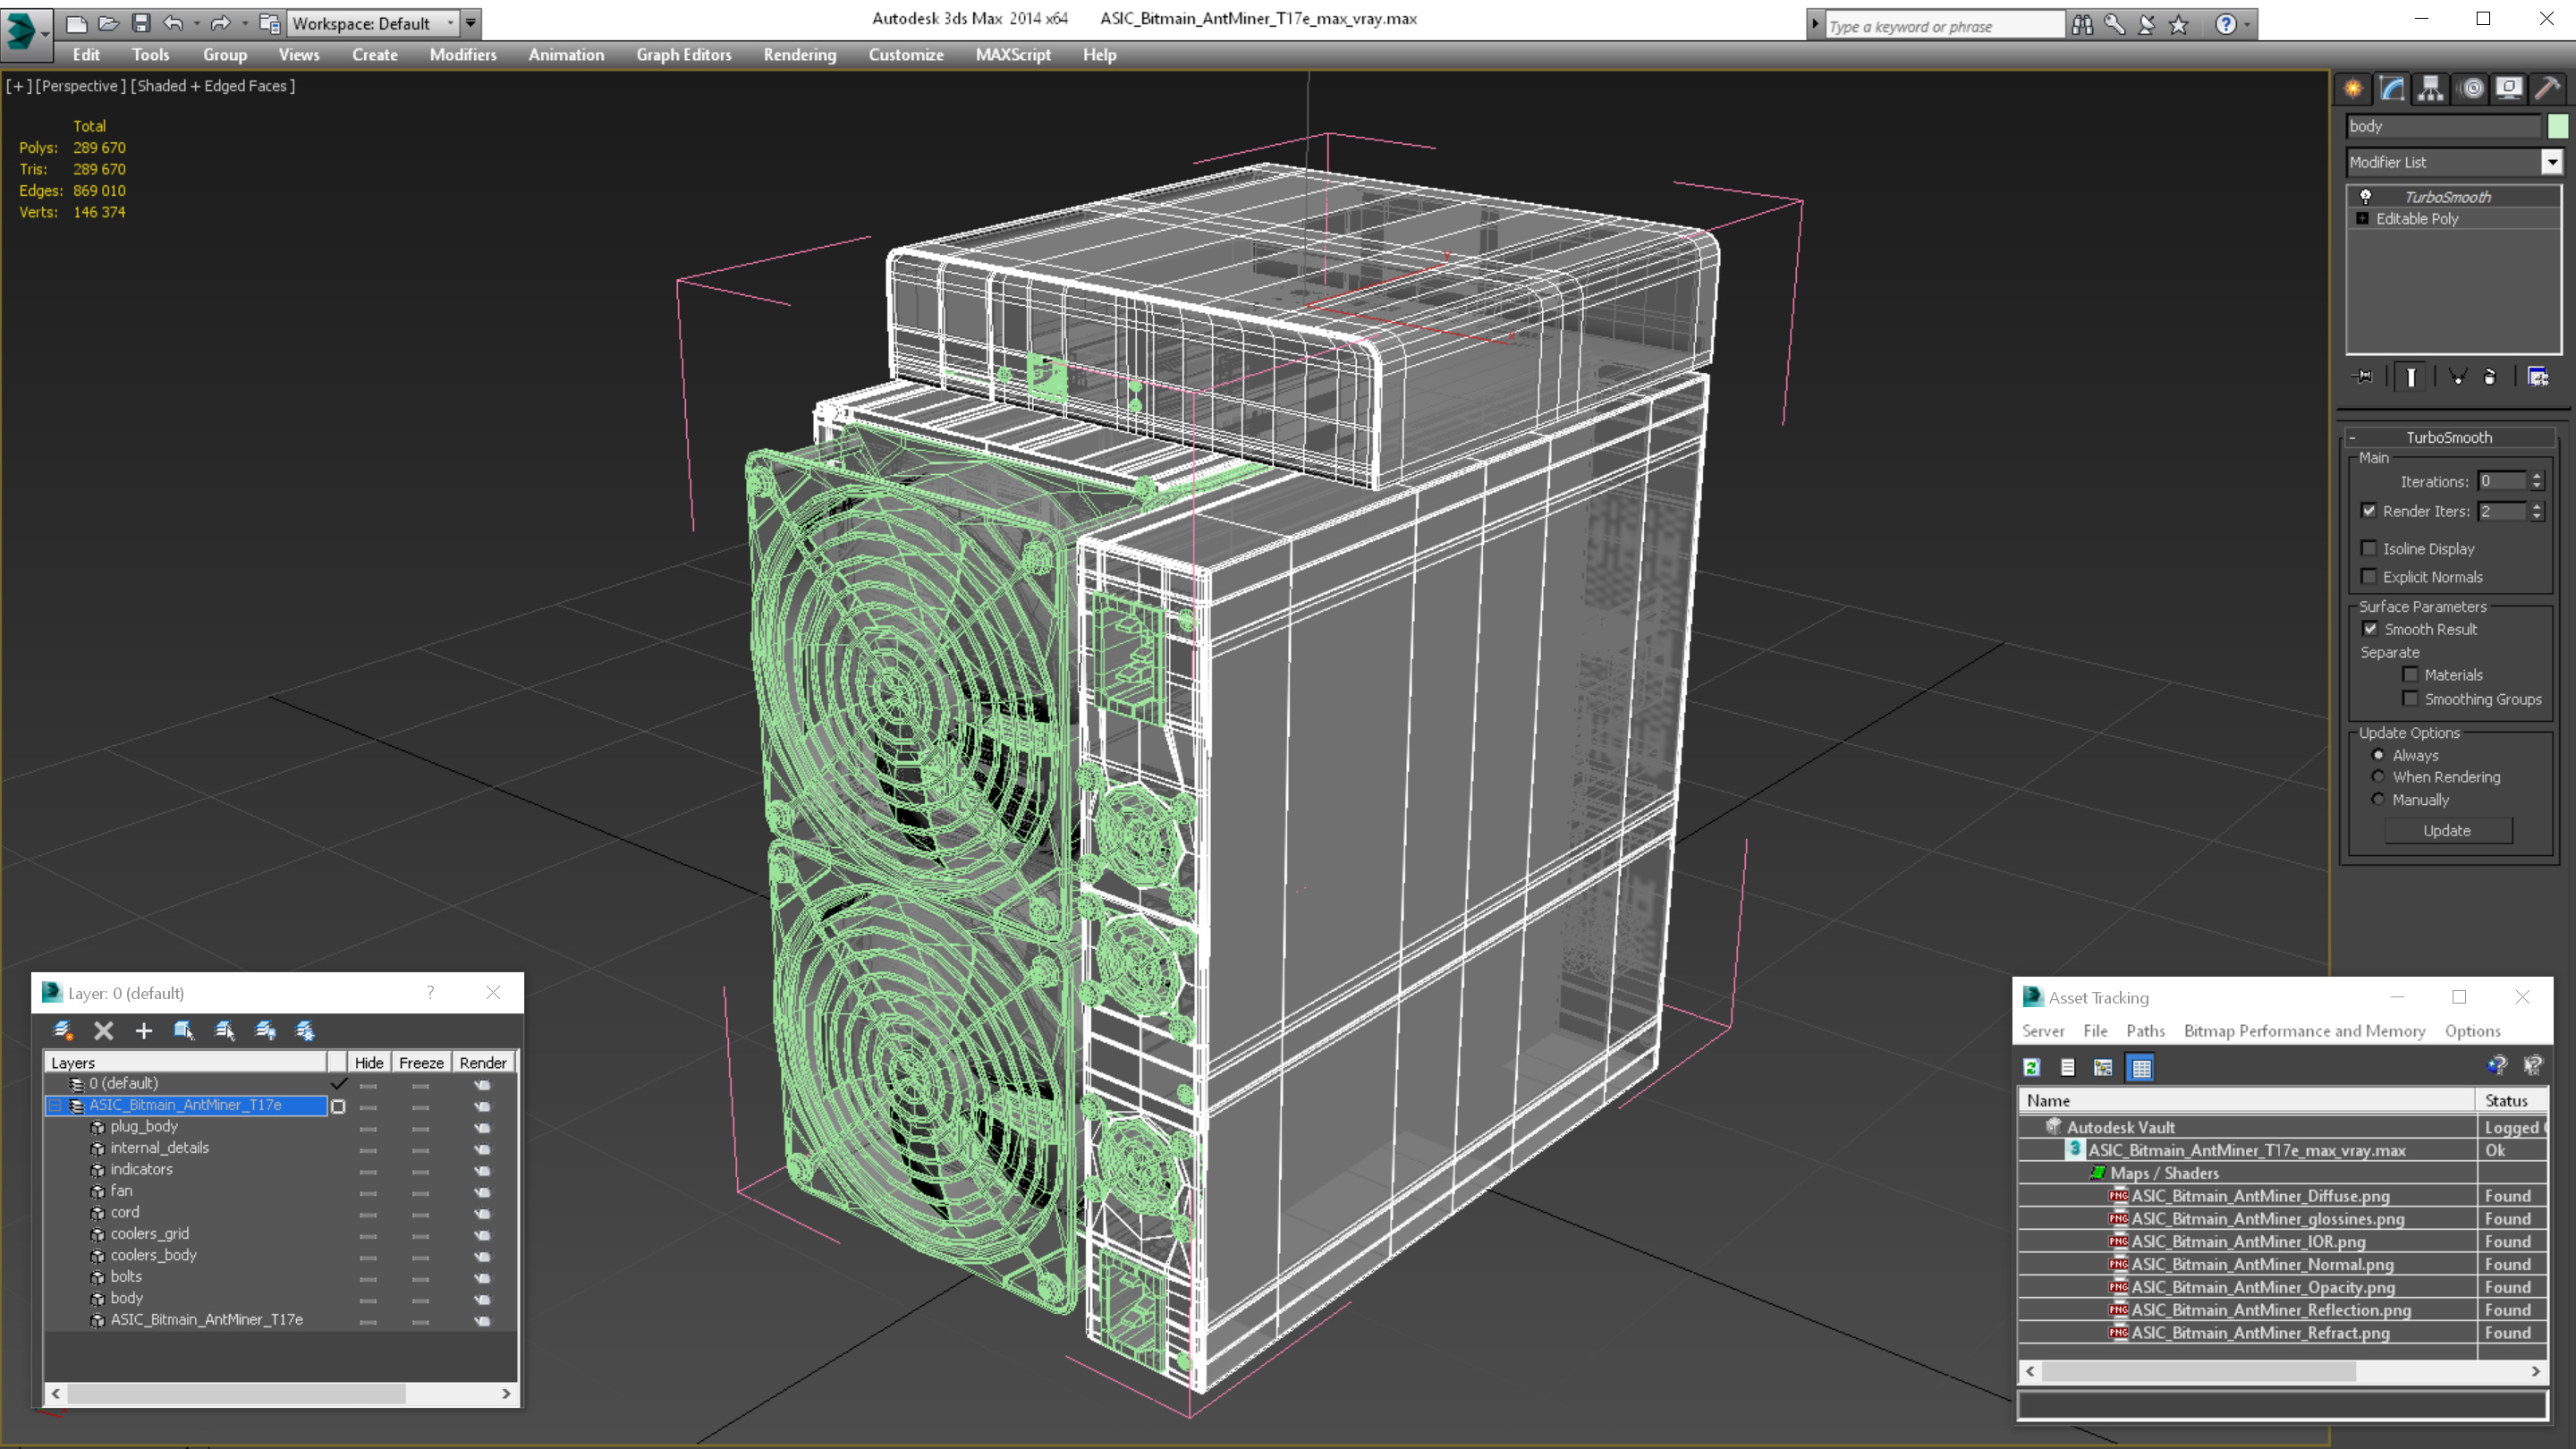Click Make Unique icon under modifier stack
Screen dimensions: 2576x1449
[2458, 377]
